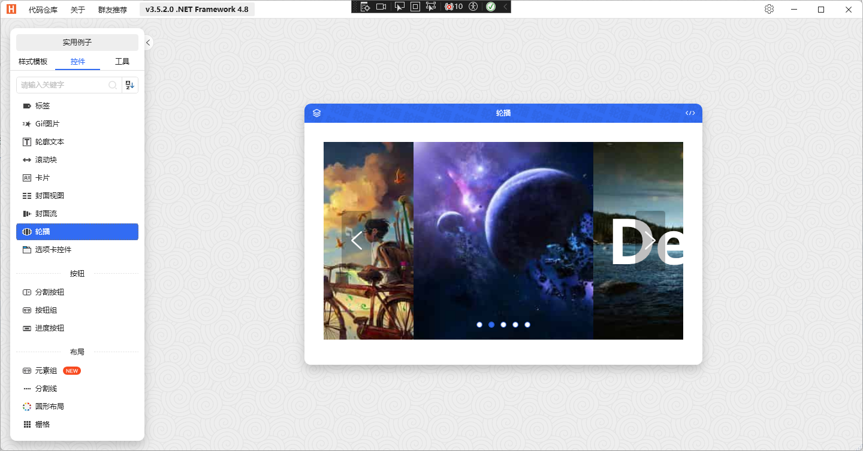Open the 代码仓库 menu
Image resolution: width=863 pixels, height=451 pixels.
point(43,10)
